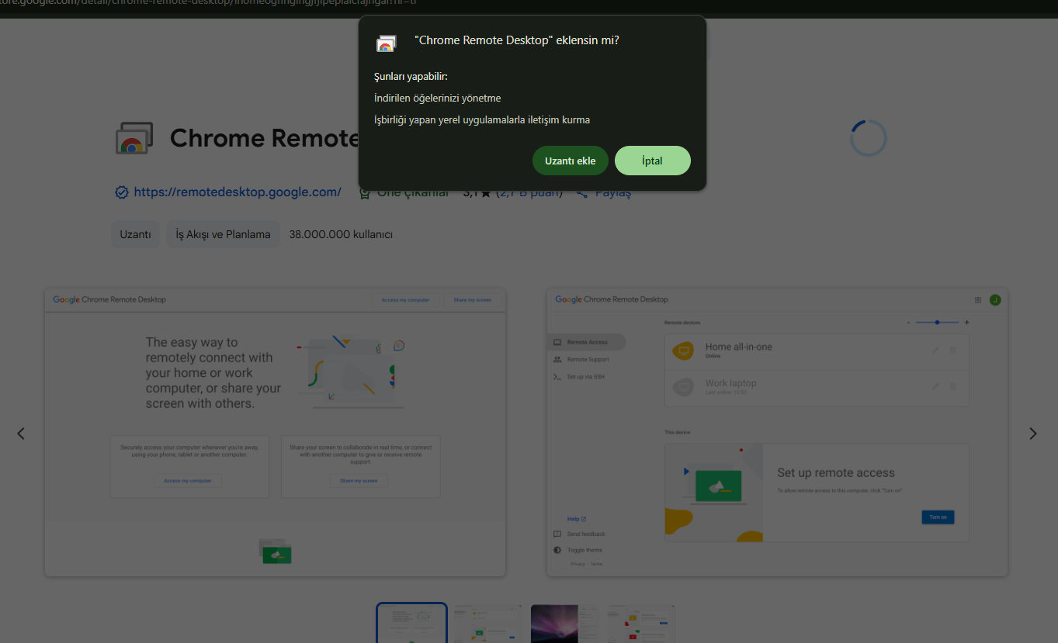Click the "Şunları yapabilir:" label
Screen dimensions: 1058x643
[x=411, y=77]
